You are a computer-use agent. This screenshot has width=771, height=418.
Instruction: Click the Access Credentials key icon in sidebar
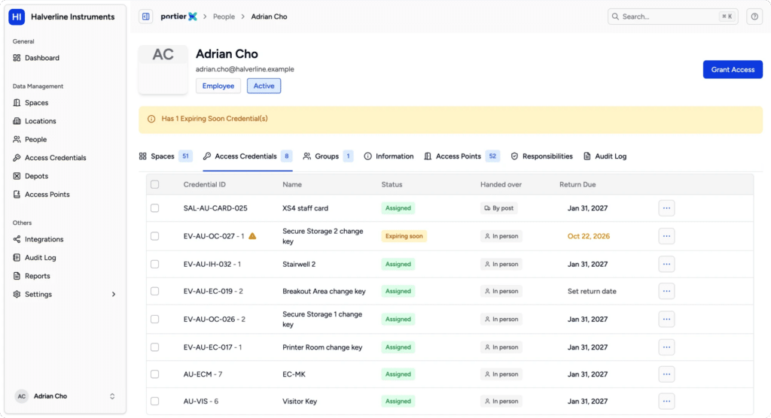(17, 158)
